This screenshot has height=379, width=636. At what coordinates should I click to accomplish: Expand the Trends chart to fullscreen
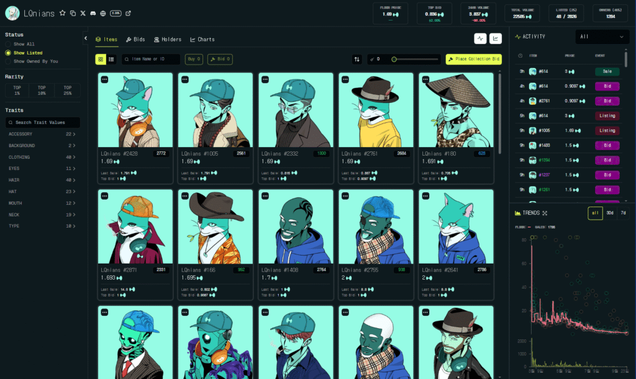point(545,213)
